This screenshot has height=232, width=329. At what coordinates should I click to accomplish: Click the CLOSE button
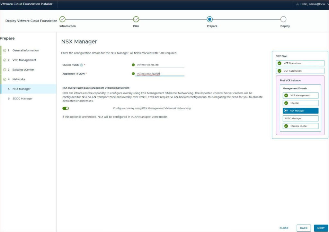tap(284, 228)
